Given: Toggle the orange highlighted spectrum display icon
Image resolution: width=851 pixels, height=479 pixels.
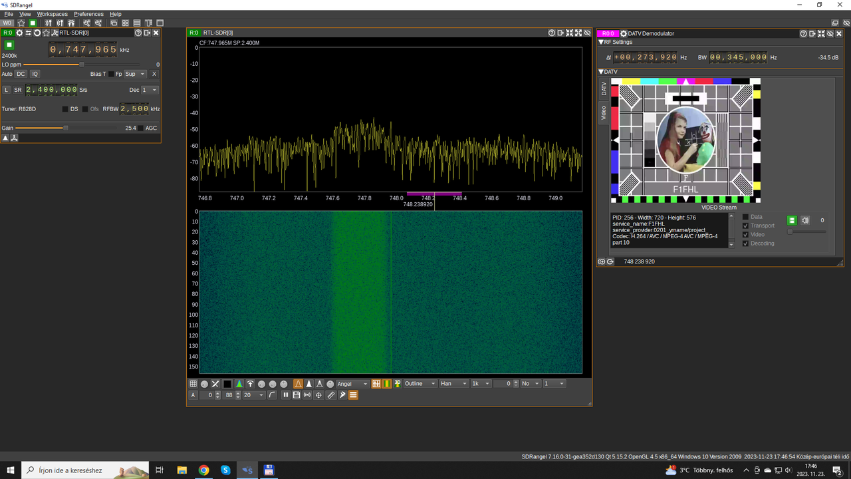Looking at the screenshot, I should [298, 384].
